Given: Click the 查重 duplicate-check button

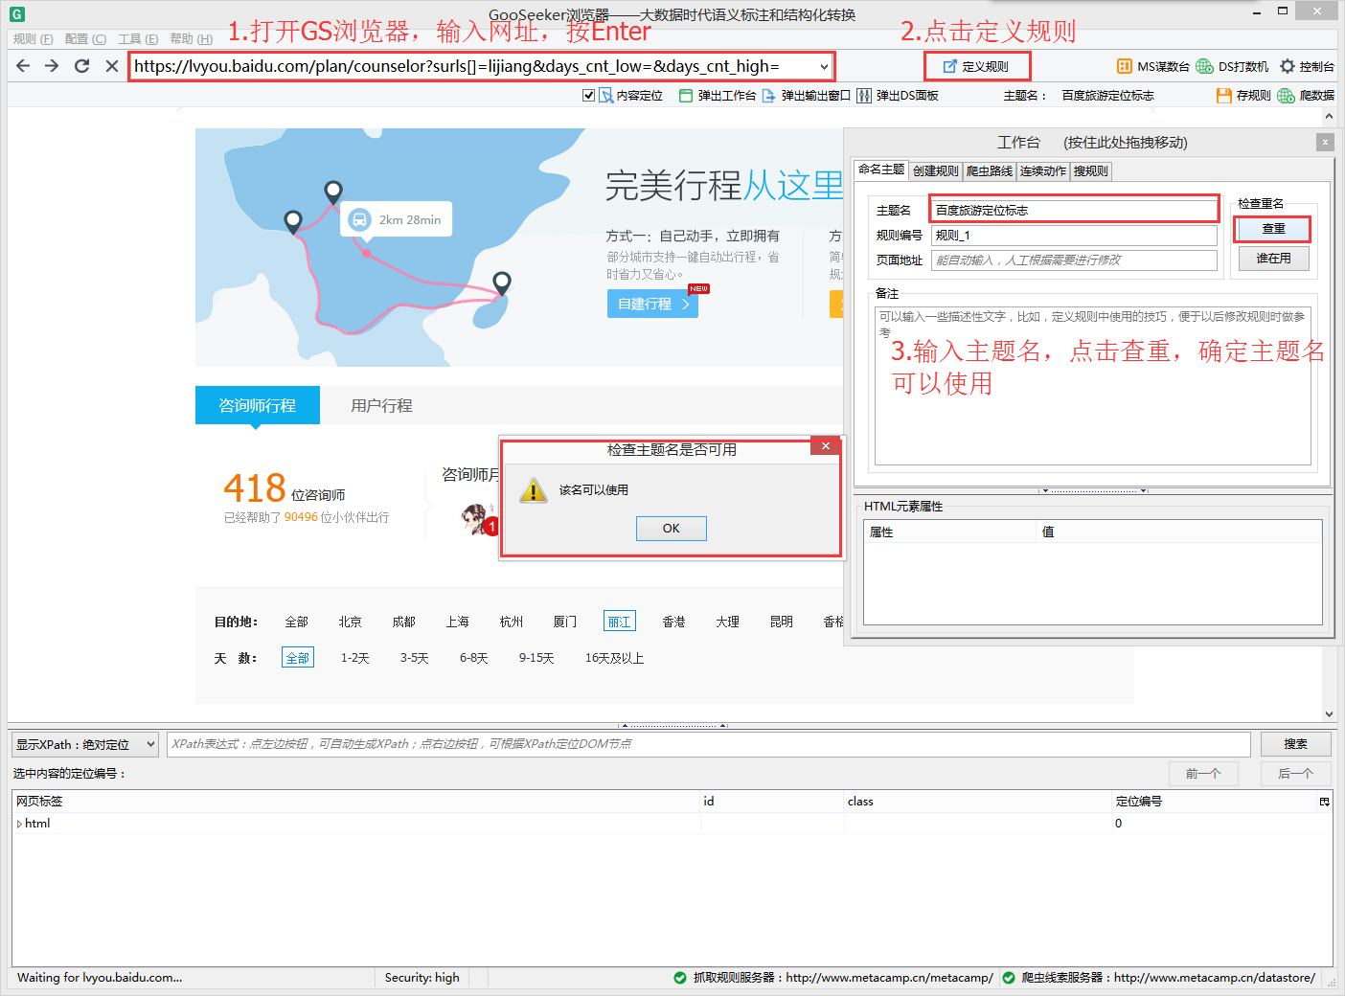Looking at the screenshot, I should [x=1273, y=229].
